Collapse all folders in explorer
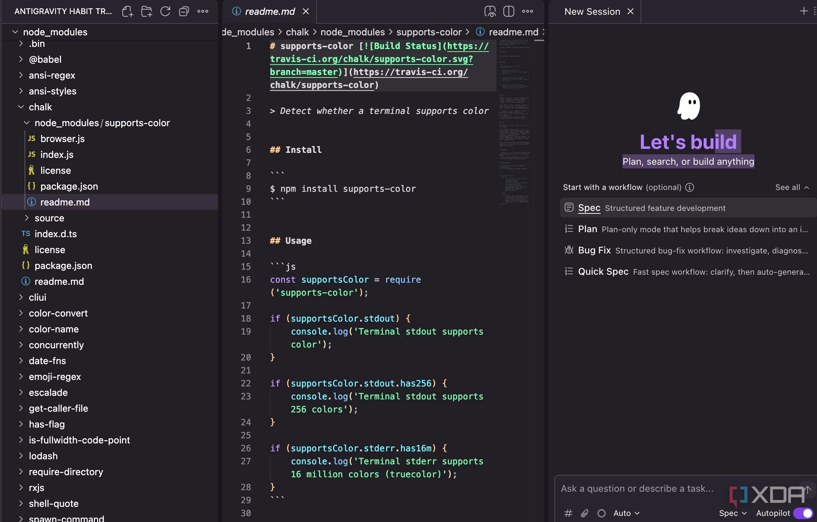 pos(184,12)
